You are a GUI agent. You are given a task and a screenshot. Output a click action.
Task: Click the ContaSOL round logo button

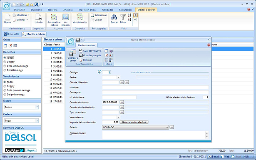pos(7,6)
